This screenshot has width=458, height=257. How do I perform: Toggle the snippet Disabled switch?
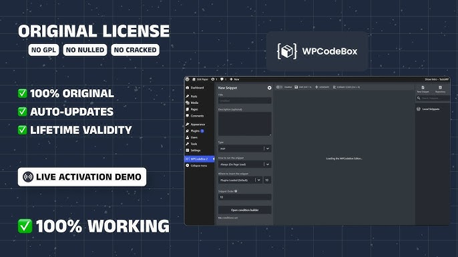click(279, 87)
